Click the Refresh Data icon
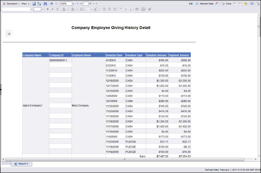Image resolution: width=261 pixels, height=173 pixels. (x=197, y=3)
